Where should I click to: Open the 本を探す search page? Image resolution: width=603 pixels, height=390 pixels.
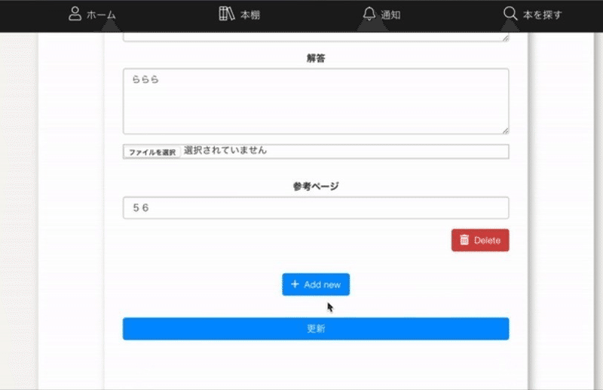pos(533,14)
